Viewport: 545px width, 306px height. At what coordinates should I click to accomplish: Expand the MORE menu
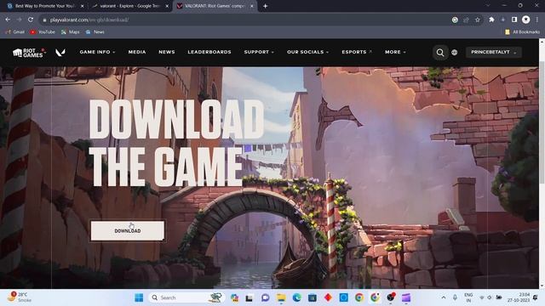point(395,52)
